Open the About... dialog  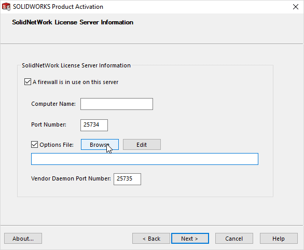point(23,239)
